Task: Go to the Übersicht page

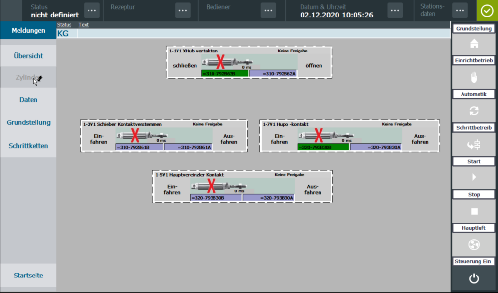Action: tap(28, 56)
